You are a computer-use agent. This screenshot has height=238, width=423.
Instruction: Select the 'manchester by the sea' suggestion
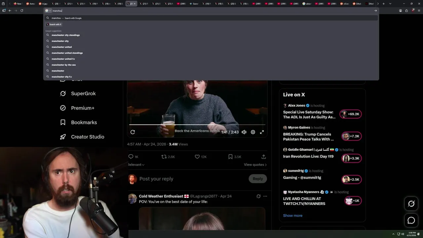coord(211,65)
